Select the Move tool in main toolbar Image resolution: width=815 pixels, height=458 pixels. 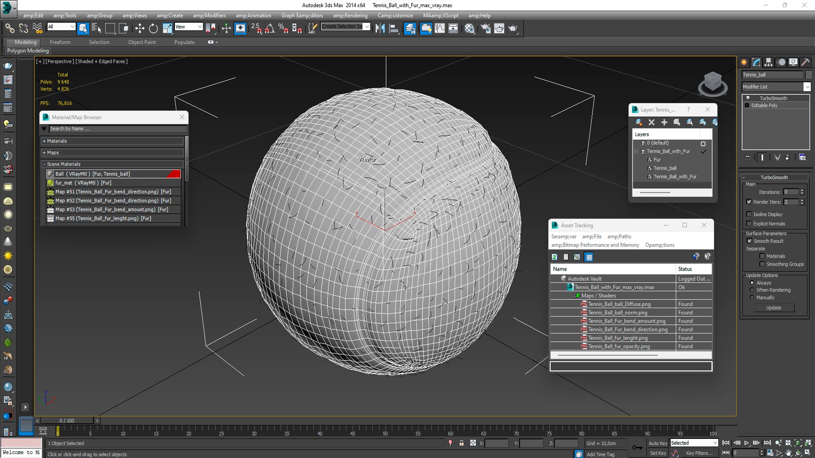[x=140, y=28]
